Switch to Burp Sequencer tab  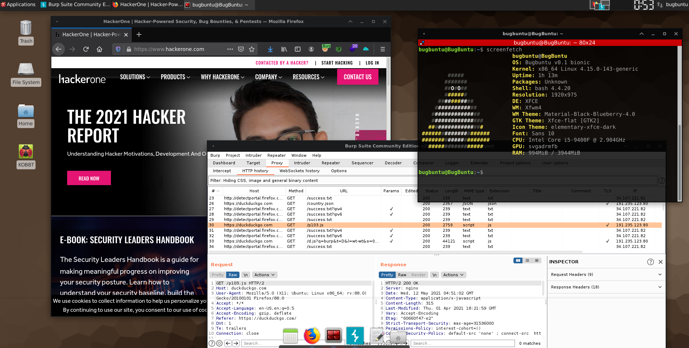[x=362, y=163]
